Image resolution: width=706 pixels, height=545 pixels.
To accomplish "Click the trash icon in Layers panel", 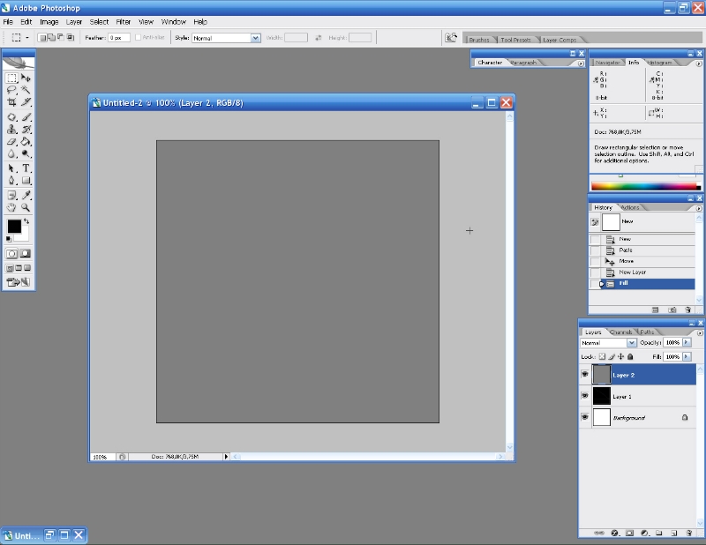I will 688,533.
